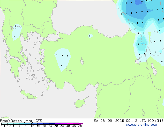Click the island of Crete on the map

pos(29,94)
